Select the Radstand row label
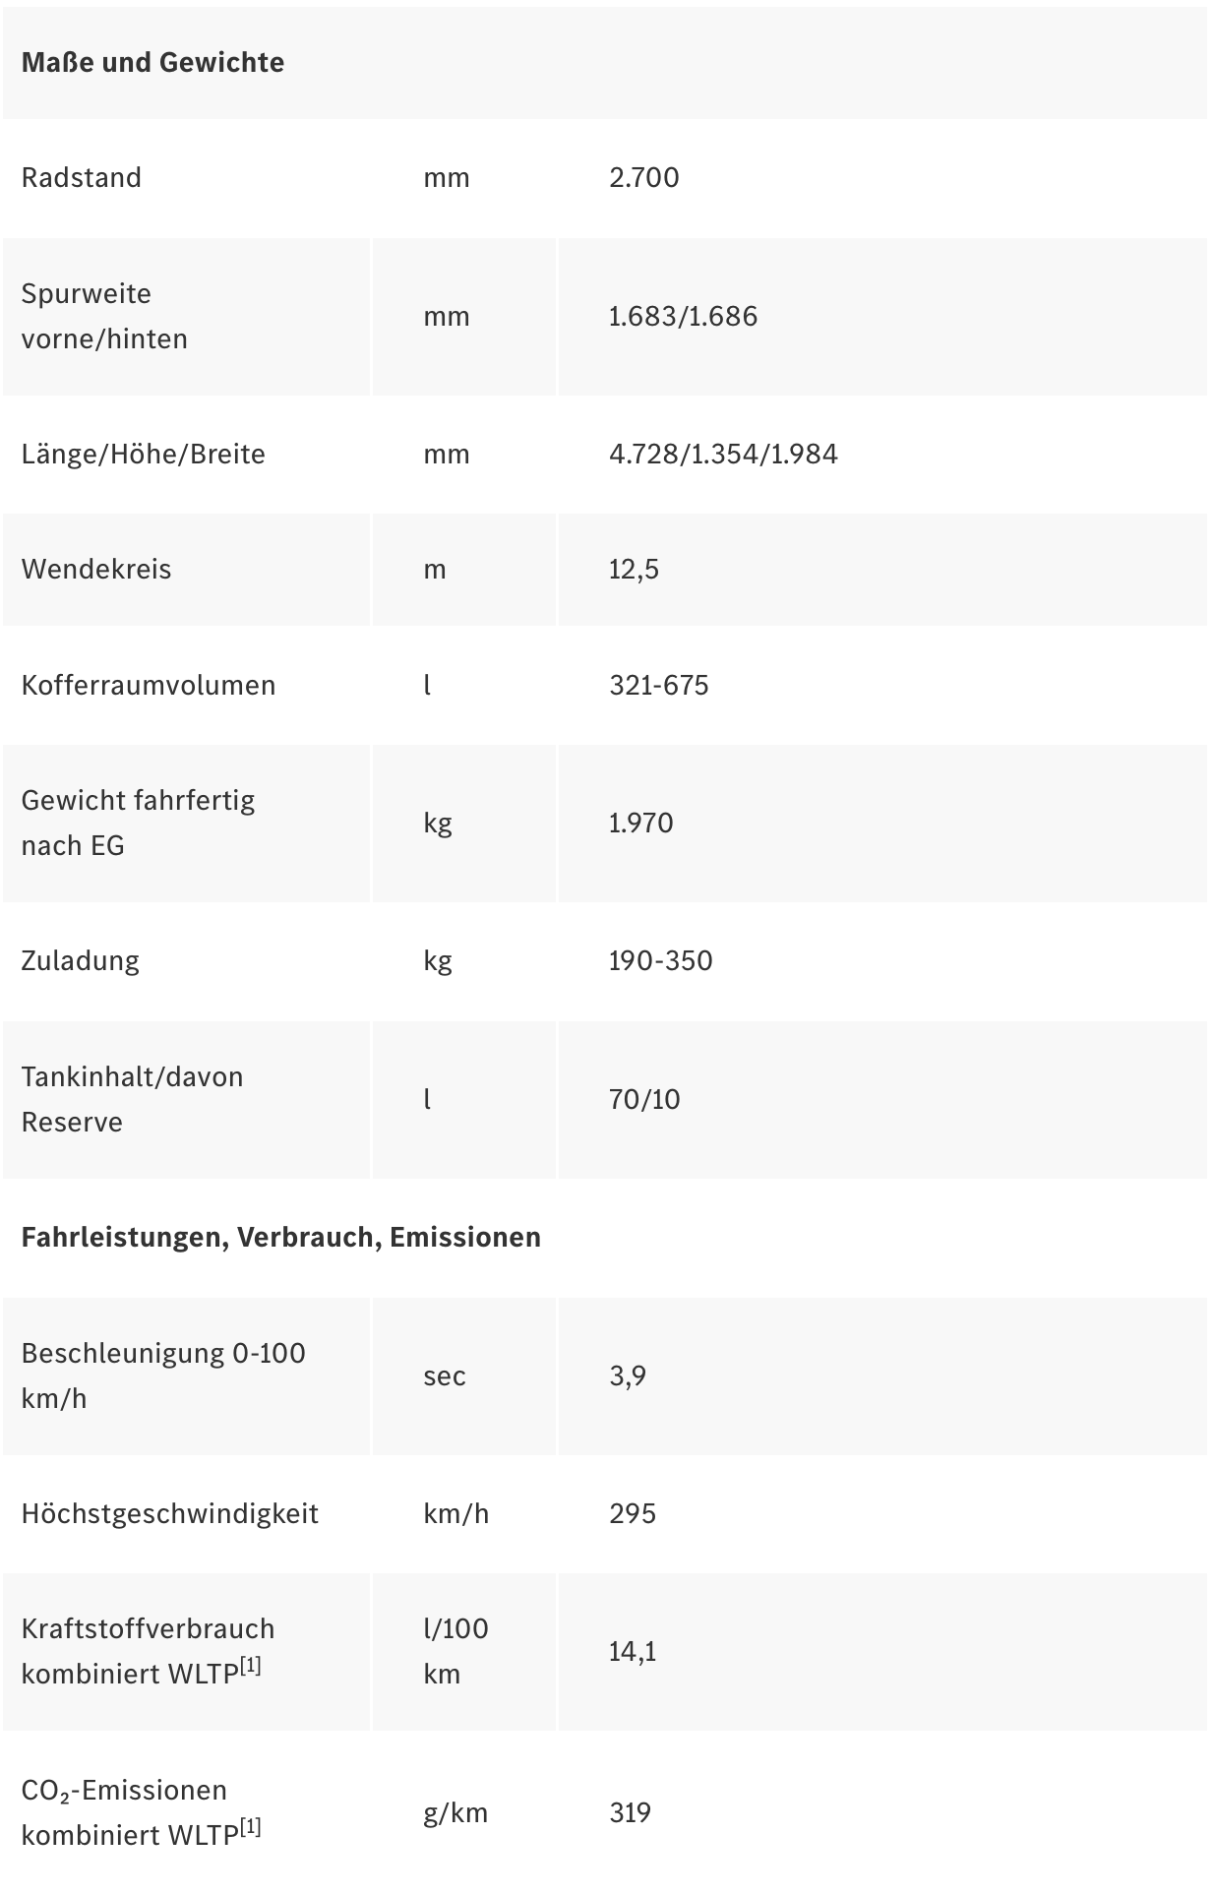Viewport: 1212px width, 1895px height. [82, 177]
